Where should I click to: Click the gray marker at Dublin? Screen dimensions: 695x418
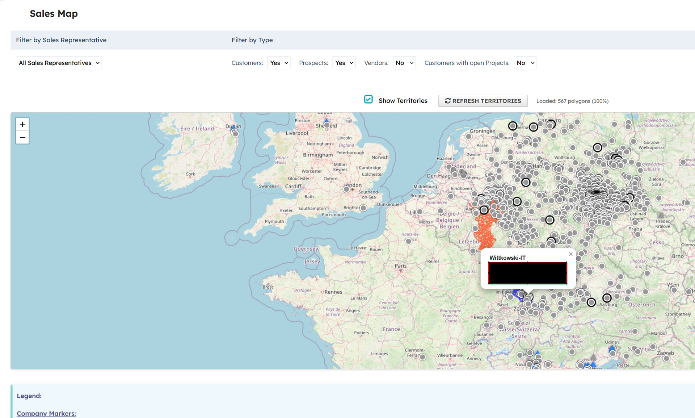(235, 134)
